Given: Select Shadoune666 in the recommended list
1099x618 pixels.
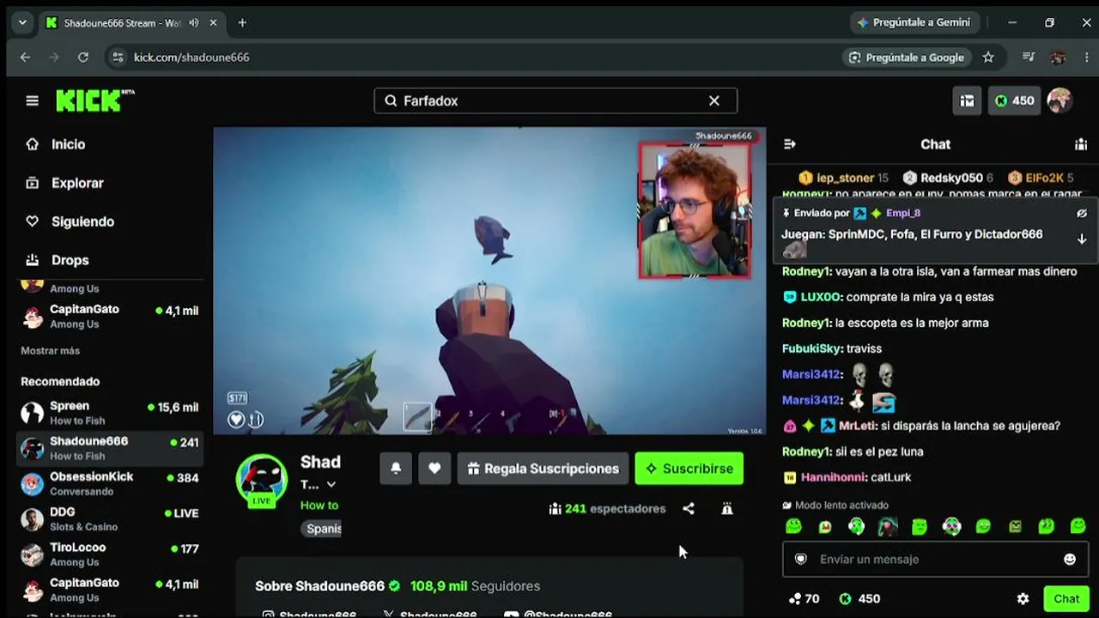Looking at the screenshot, I should pyautogui.click(x=110, y=448).
